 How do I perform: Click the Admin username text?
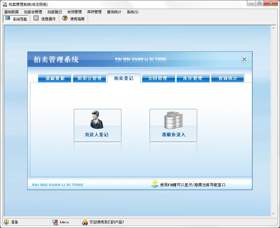tap(64, 222)
